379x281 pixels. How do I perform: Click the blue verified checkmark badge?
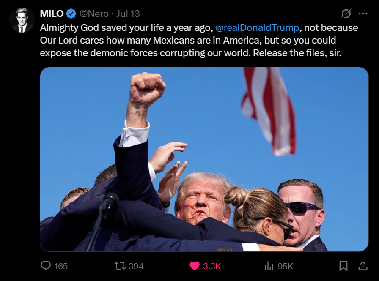[71, 14]
